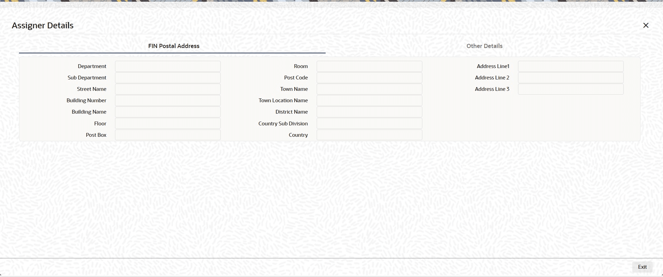This screenshot has height=277, width=663.
Task: Click the Country input field
Action: click(369, 135)
